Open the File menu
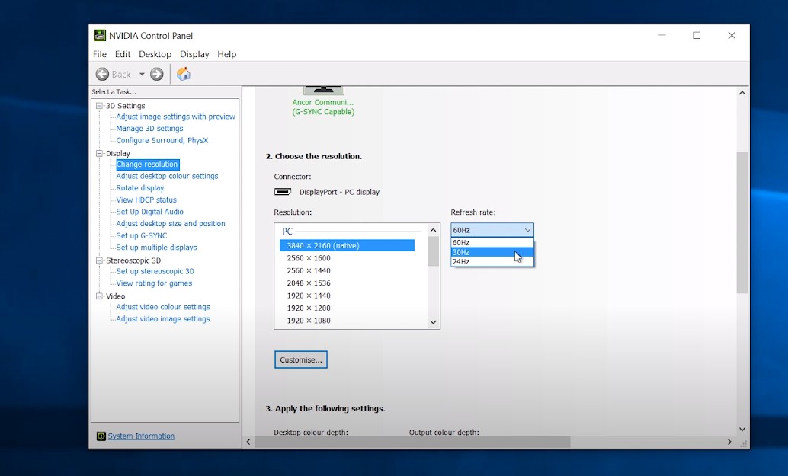The width and height of the screenshot is (788, 476). [100, 54]
